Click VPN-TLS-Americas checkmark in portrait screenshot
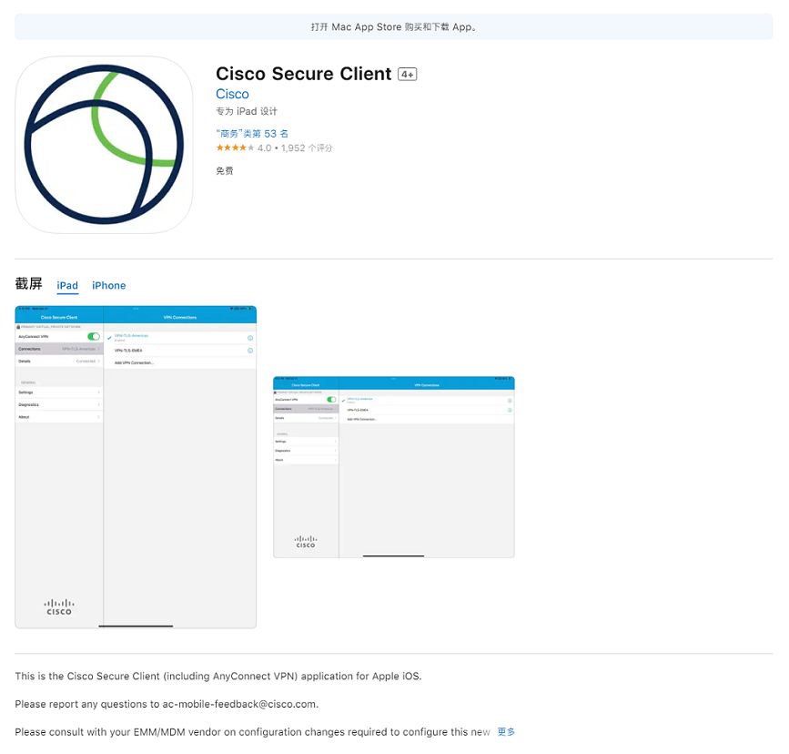The width and height of the screenshot is (789, 754). (x=109, y=337)
